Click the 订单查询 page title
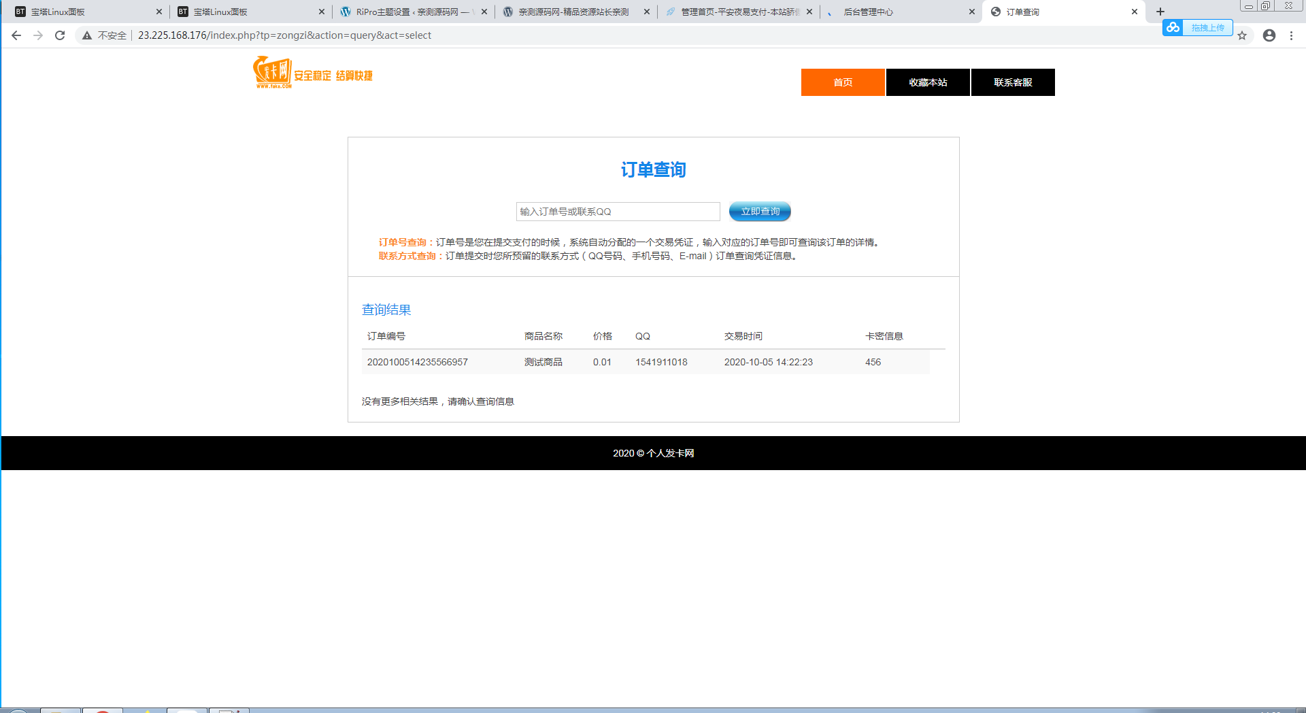 coord(653,169)
